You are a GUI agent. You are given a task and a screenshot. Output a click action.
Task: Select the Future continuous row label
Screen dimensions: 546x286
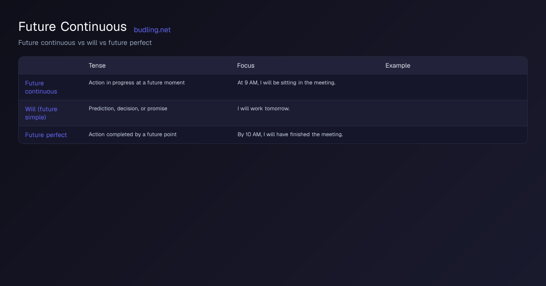(41, 87)
